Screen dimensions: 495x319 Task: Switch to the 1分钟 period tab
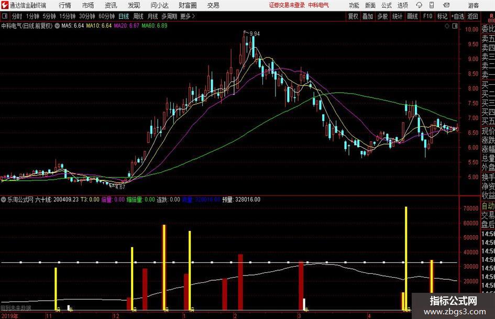pyautogui.click(x=32, y=16)
